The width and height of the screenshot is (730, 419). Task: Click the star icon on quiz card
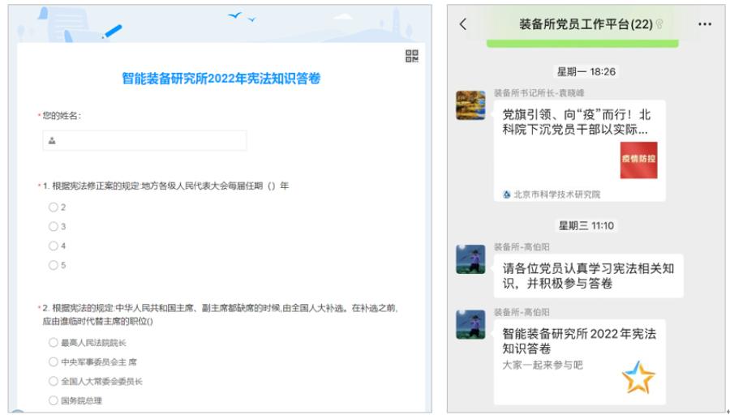tap(638, 378)
